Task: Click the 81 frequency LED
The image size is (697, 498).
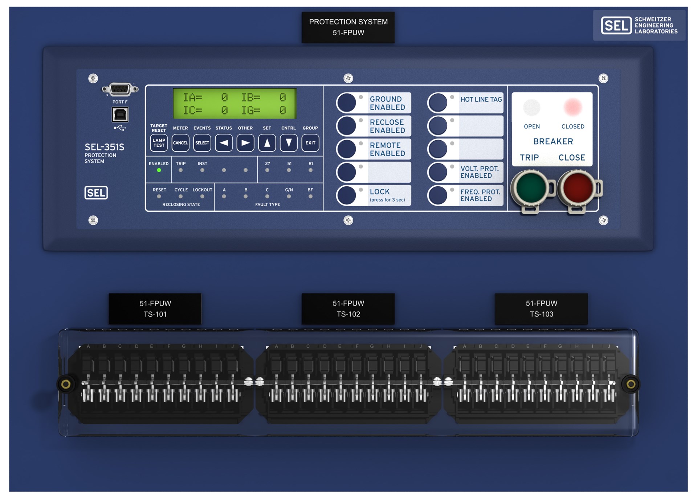Action: [310, 170]
